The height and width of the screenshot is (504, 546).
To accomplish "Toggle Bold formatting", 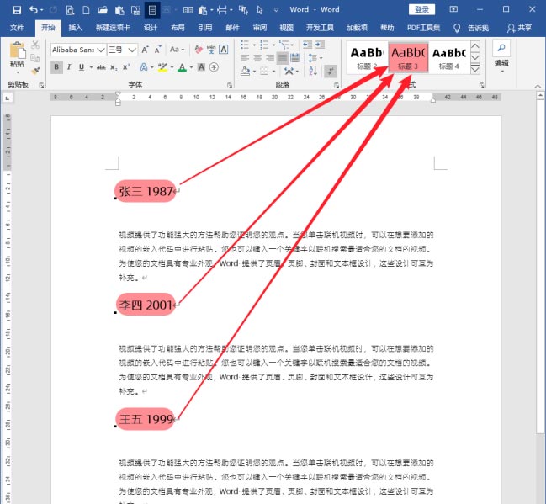I will coord(56,67).
